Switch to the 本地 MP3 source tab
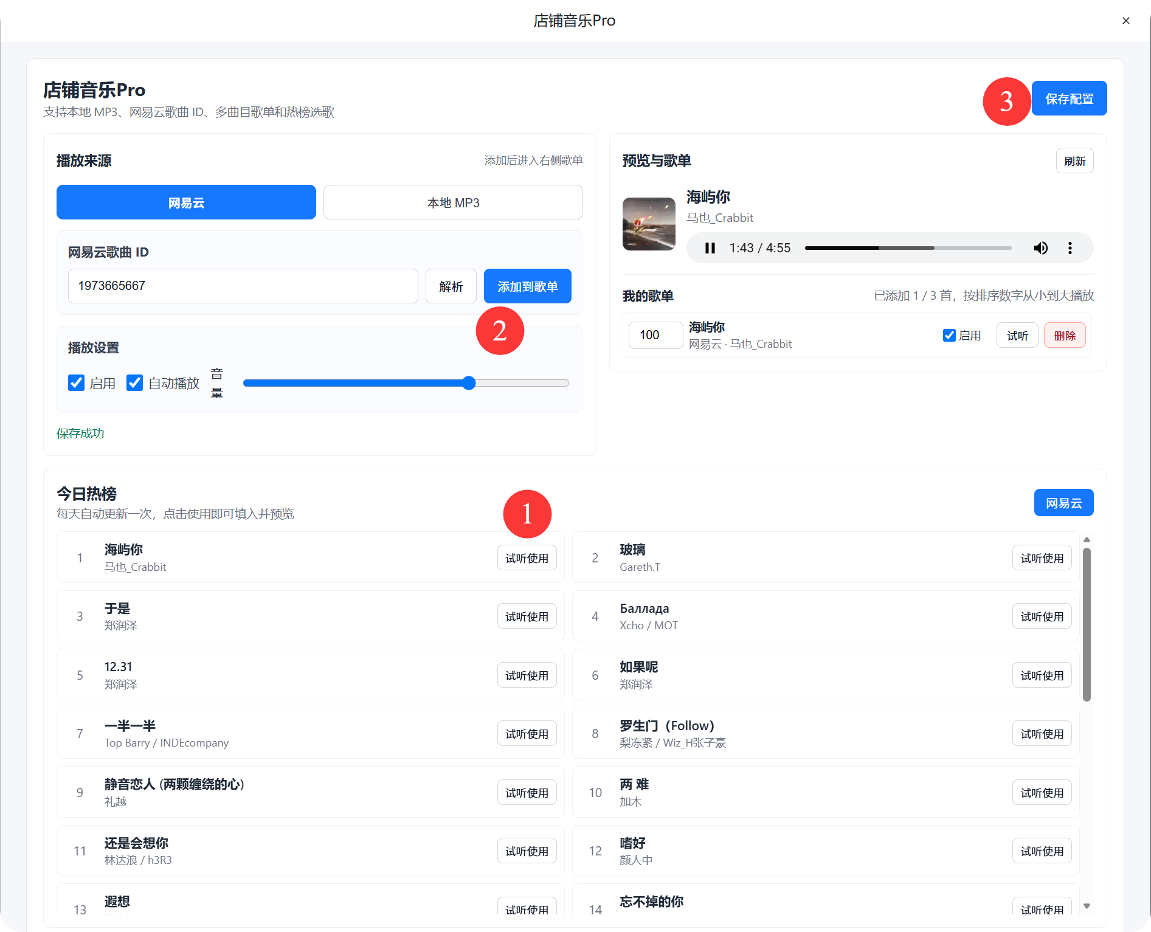Image resolution: width=1151 pixels, height=932 pixels. (x=453, y=202)
